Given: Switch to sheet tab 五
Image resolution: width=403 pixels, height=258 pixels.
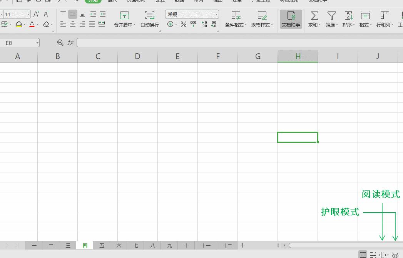Looking at the screenshot, I should click(x=102, y=245).
